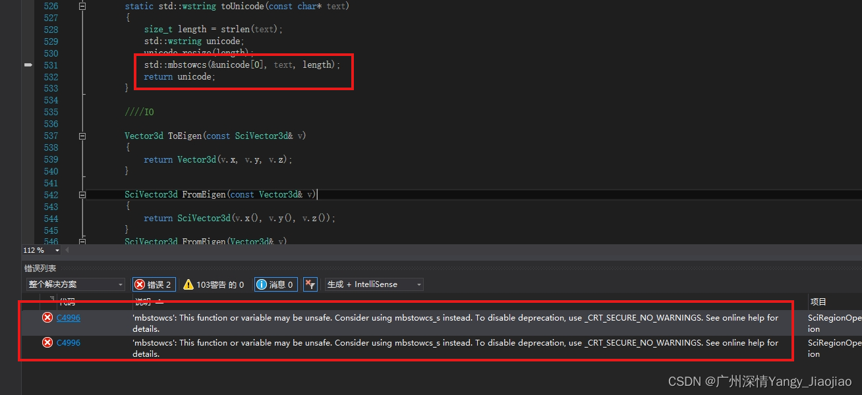Collapse FromEigen(Vector3d& v) outline at line 546

pyautogui.click(x=82, y=242)
